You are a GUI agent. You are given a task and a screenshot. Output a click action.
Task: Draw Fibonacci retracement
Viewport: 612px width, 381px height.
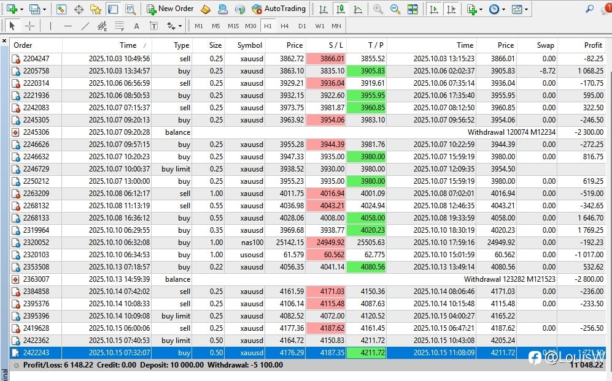(120, 26)
